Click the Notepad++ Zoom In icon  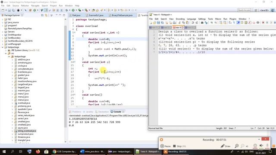(211, 23)
